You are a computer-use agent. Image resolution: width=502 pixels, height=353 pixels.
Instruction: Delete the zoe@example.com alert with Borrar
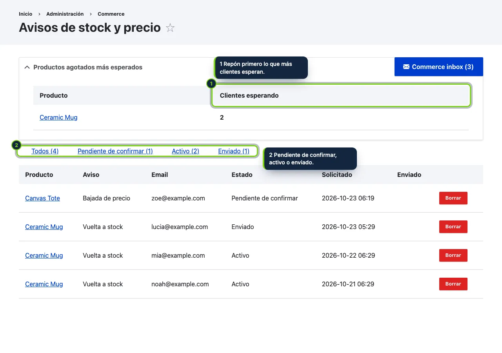pyautogui.click(x=453, y=198)
